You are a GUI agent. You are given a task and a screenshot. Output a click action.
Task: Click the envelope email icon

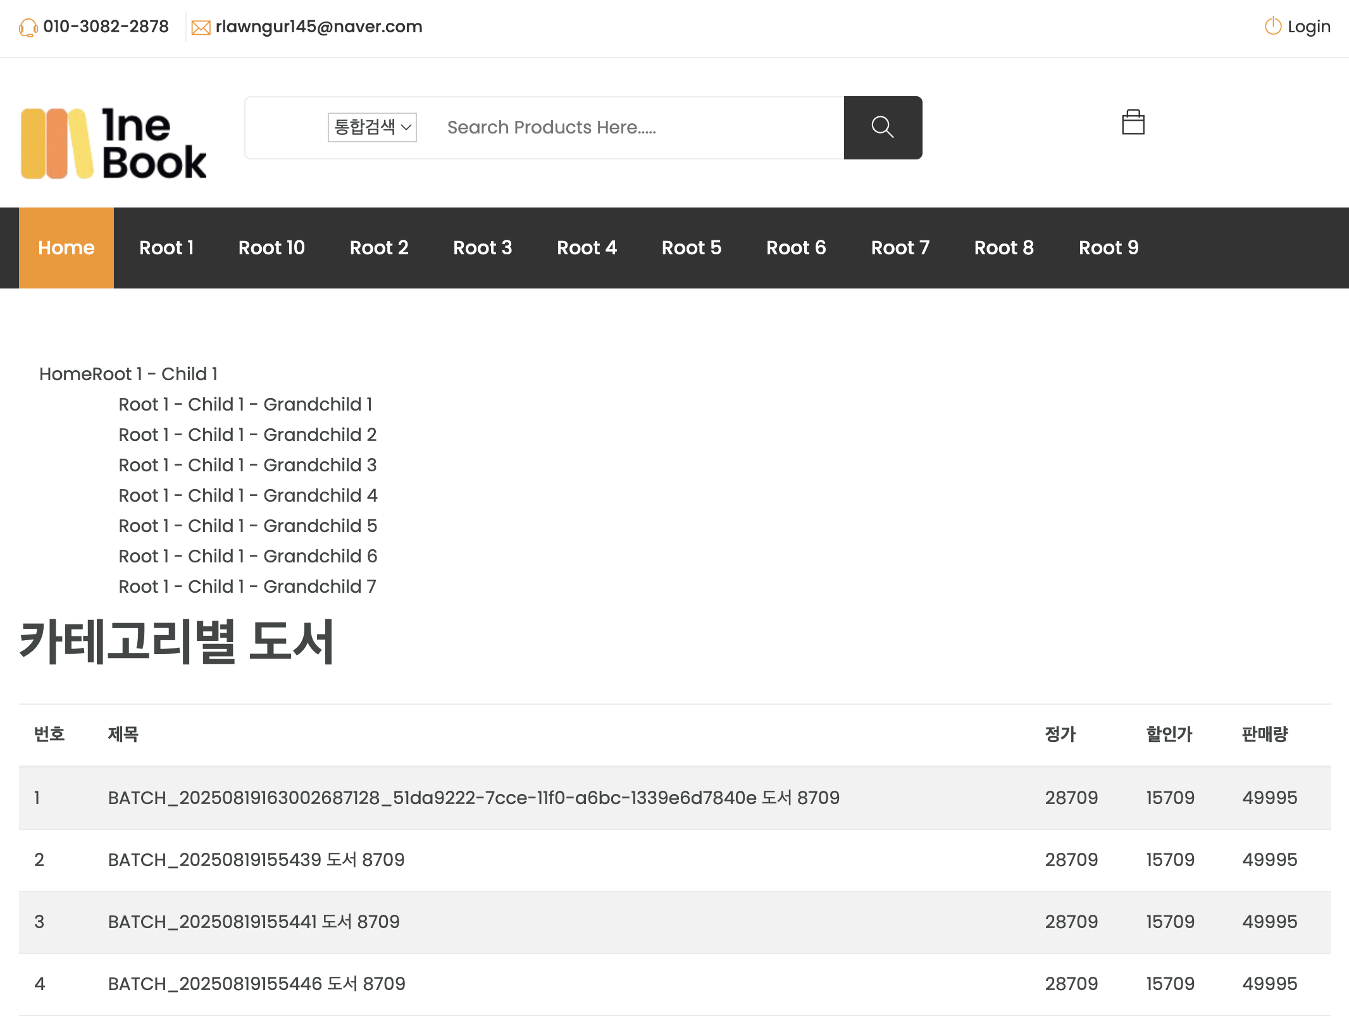[x=201, y=27]
